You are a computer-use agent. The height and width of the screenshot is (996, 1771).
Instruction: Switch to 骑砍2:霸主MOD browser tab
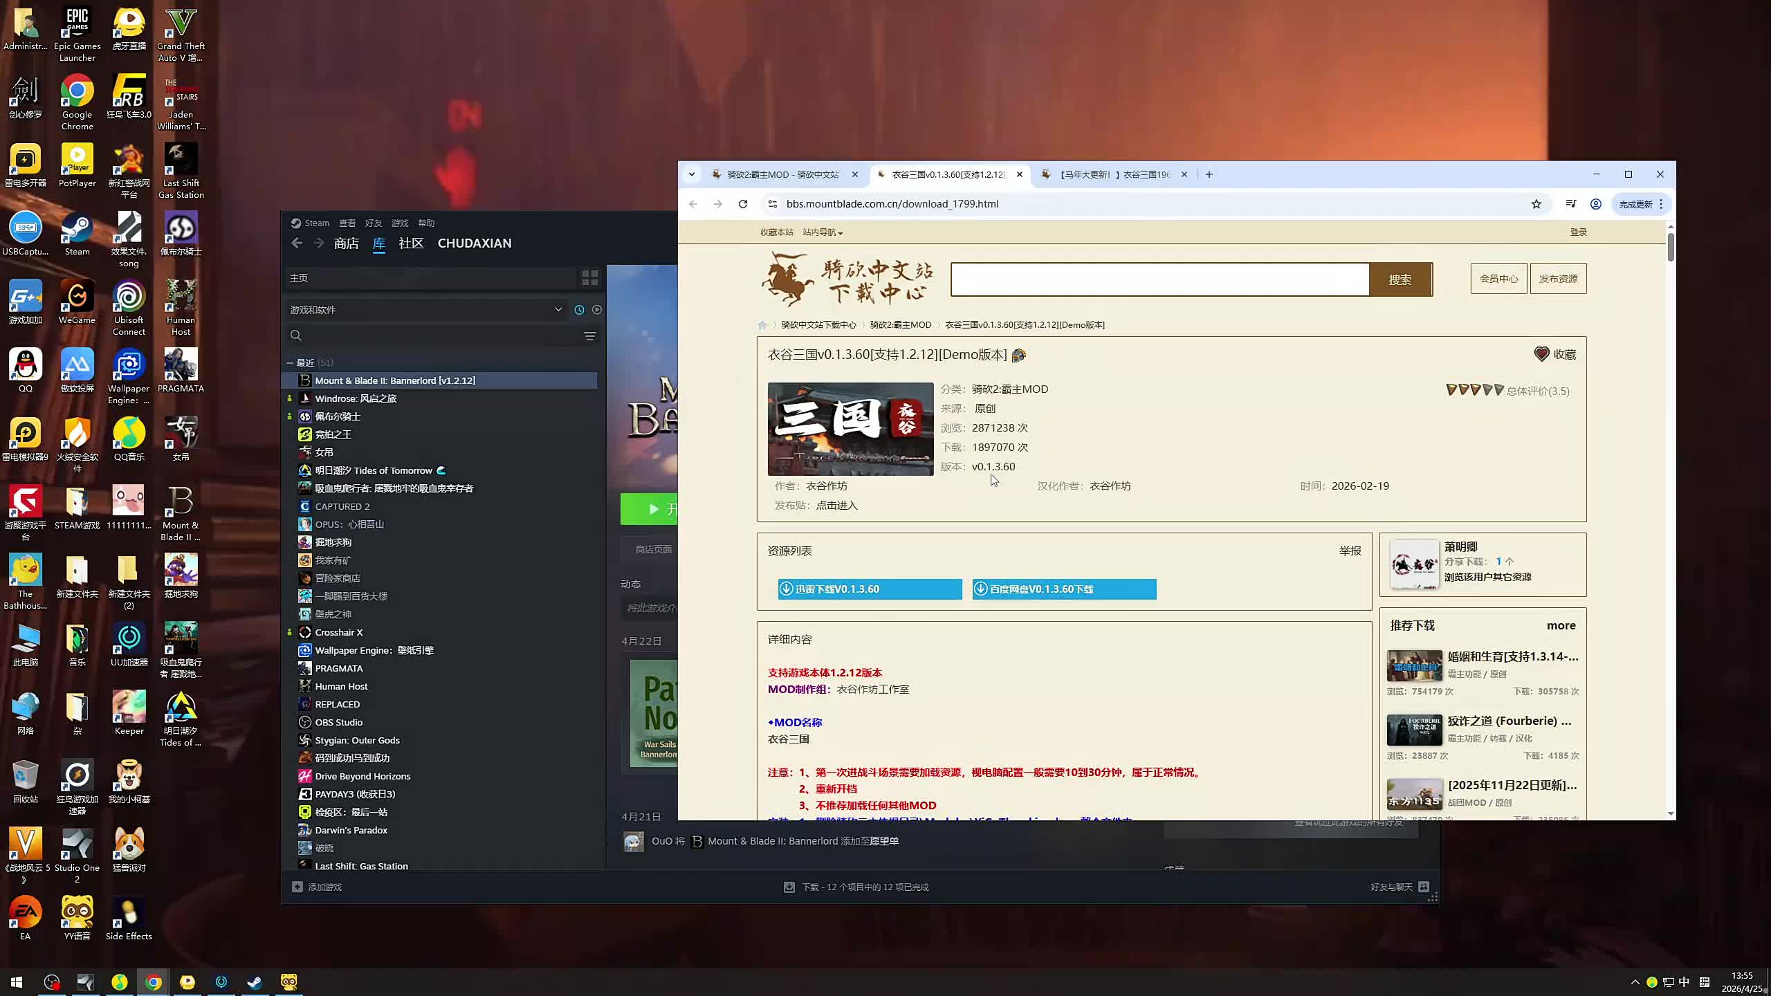[x=782, y=174]
